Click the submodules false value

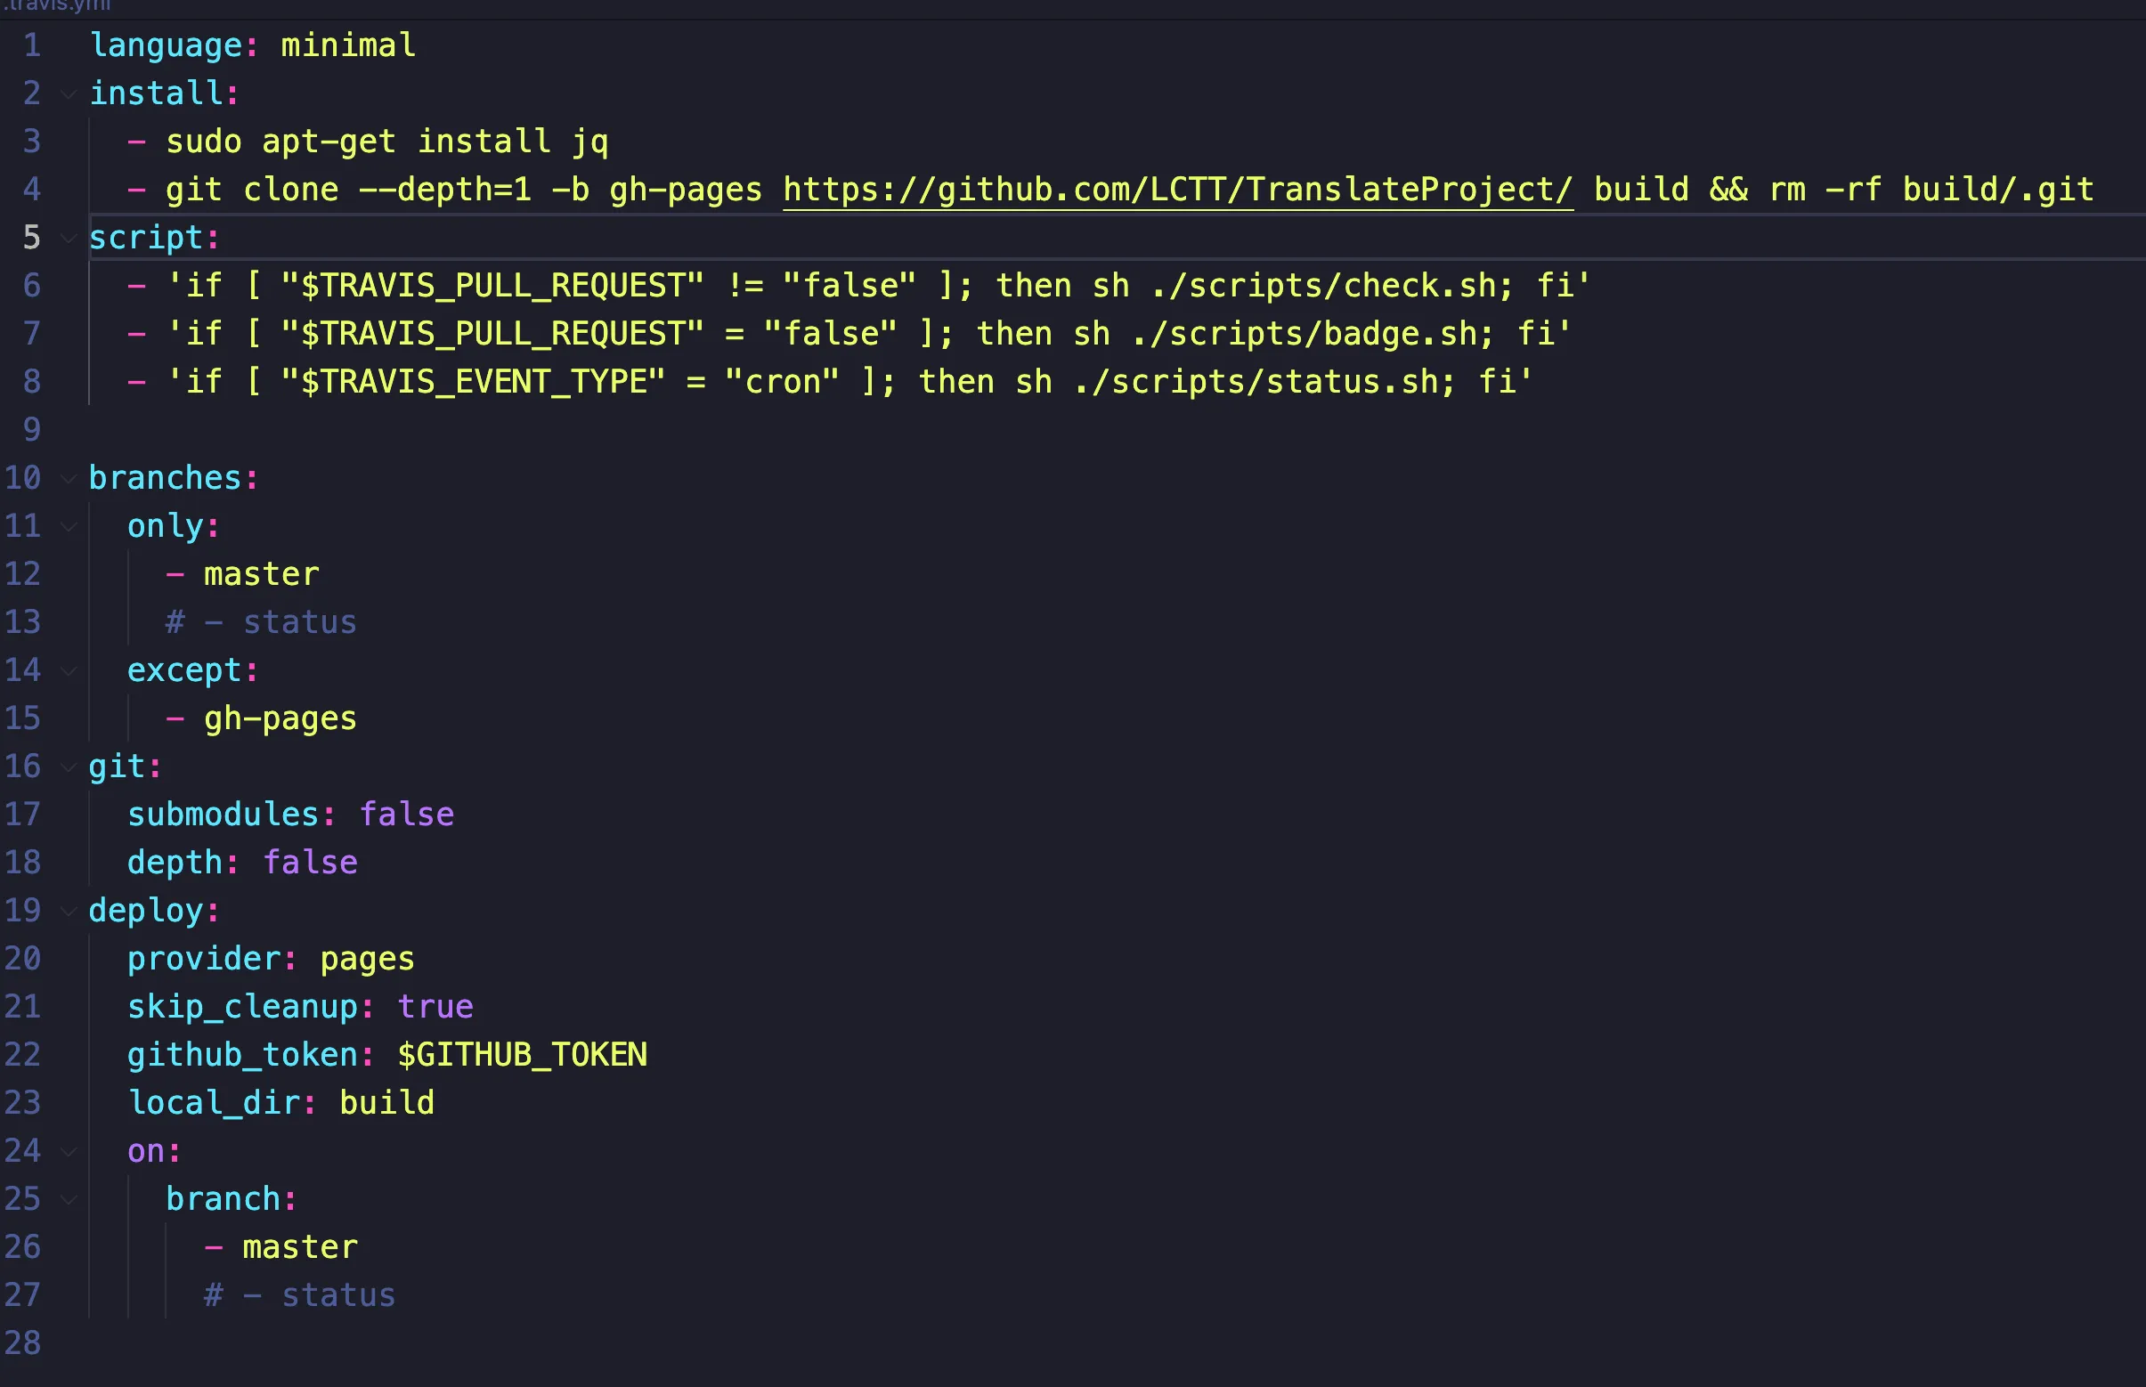click(406, 815)
